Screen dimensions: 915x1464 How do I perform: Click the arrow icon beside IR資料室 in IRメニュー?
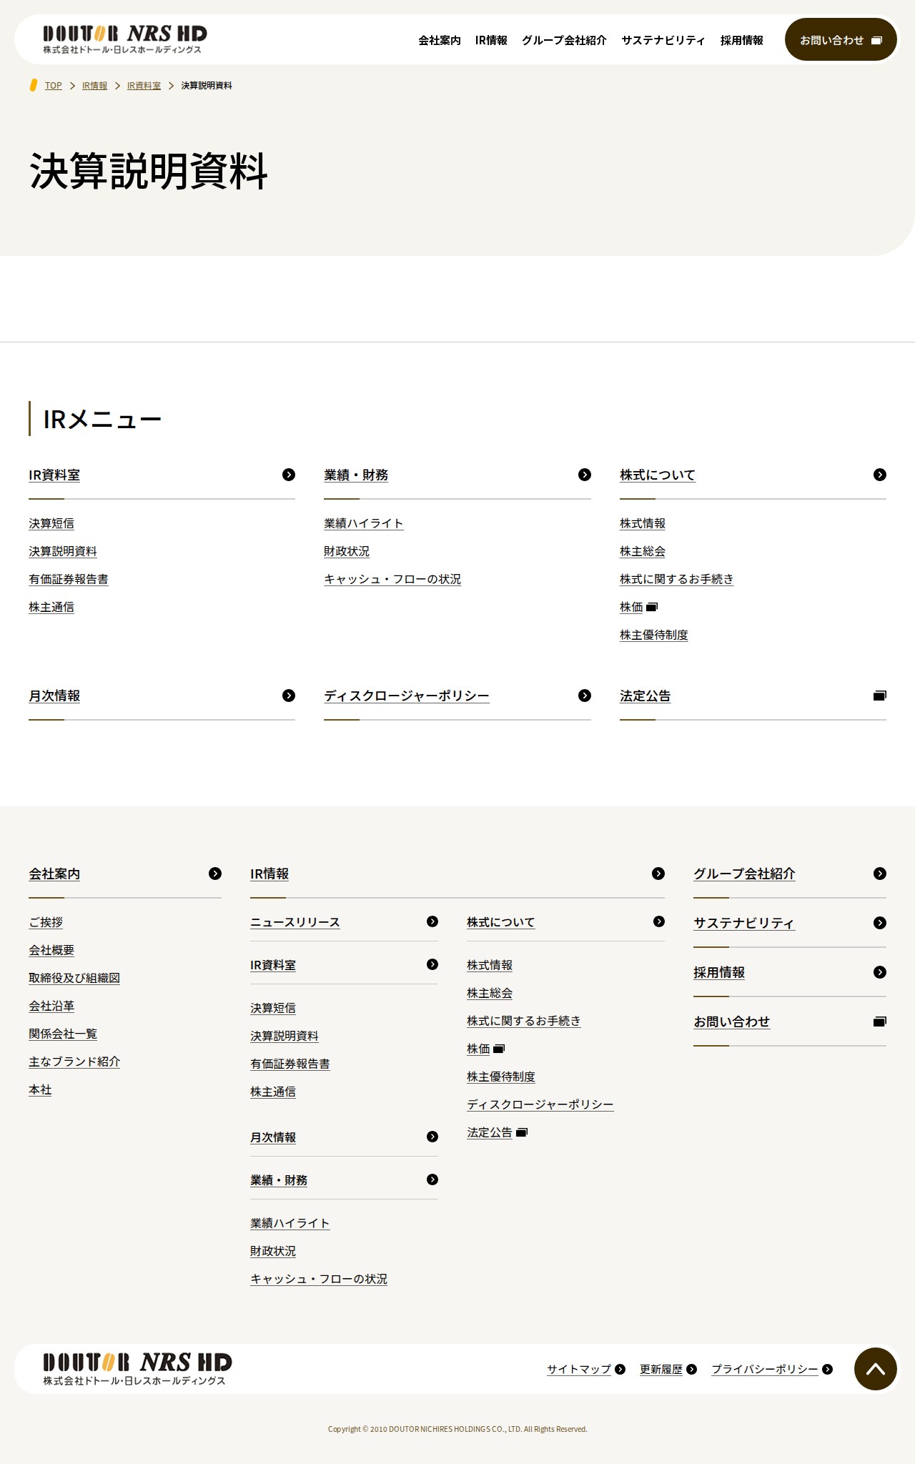pyautogui.click(x=289, y=475)
